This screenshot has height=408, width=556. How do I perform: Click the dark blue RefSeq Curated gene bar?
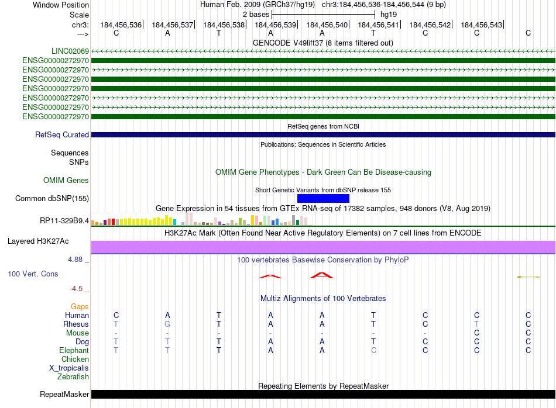pyautogui.click(x=323, y=135)
